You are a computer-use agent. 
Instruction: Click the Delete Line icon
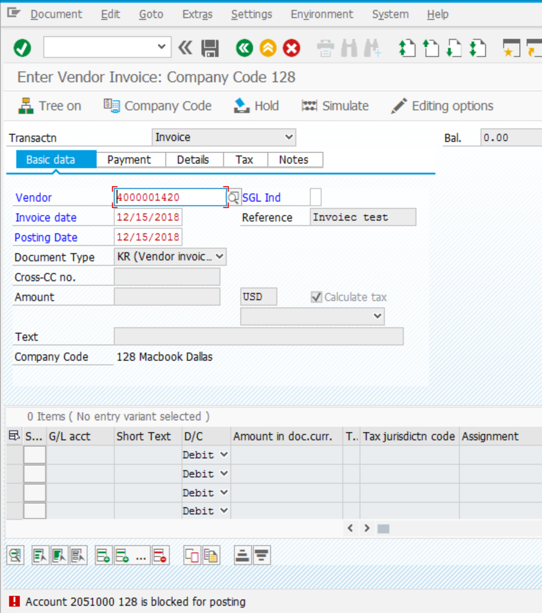(160, 555)
